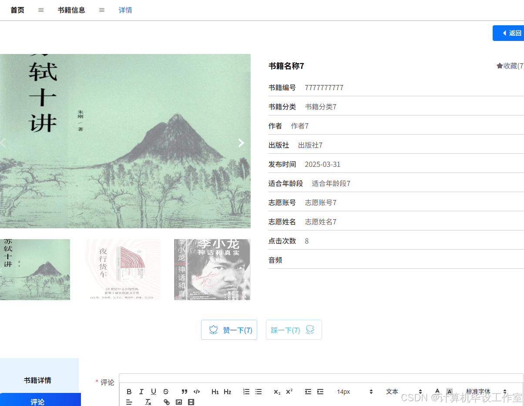524x406 pixels.
Task: Toggle strikethrough formatting in comment editor
Action: pyautogui.click(x=166, y=392)
